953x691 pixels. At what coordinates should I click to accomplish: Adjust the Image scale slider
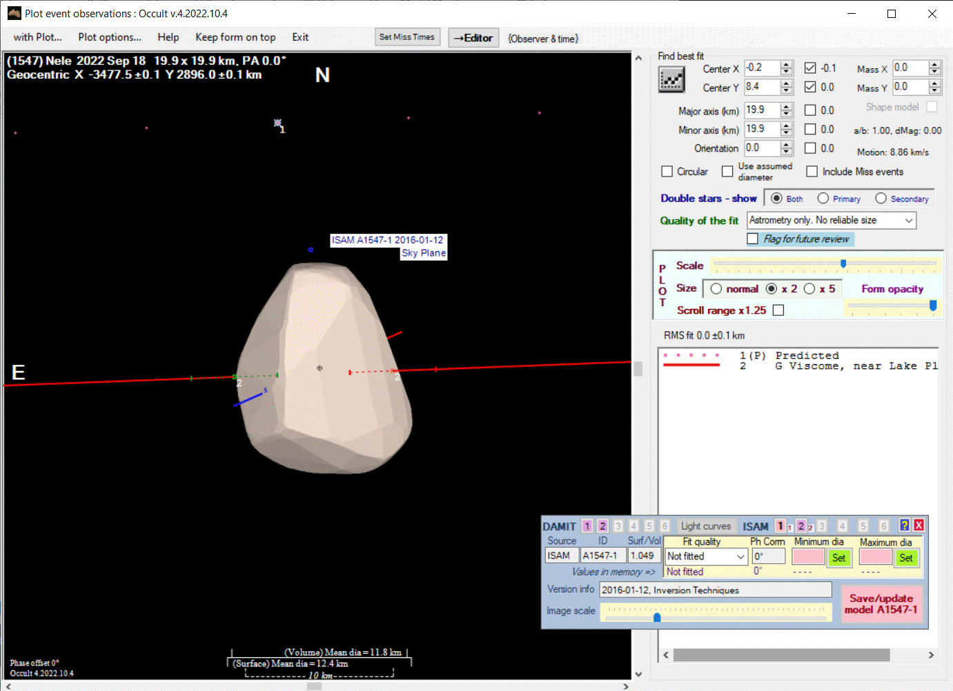[657, 617]
